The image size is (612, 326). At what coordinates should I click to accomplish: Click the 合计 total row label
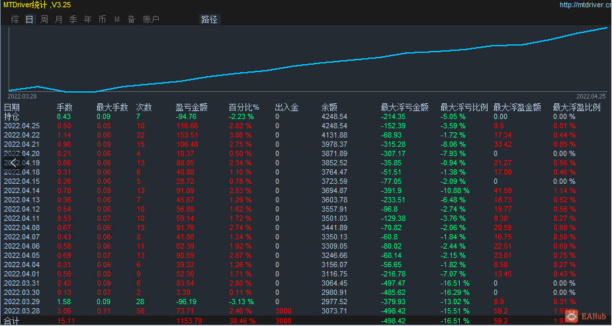coord(11,321)
